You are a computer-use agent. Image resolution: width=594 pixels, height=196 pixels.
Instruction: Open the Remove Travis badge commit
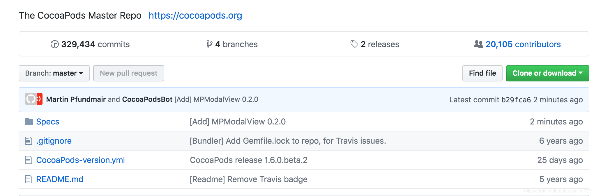249,179
